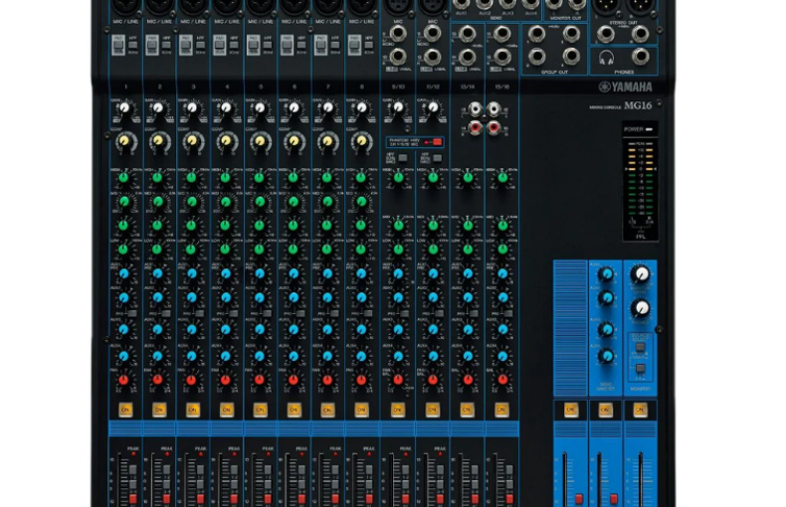This screenshot has height=507, width=786.
Task: Click the channel 11/12 fader track
Action: coord(427,480)
